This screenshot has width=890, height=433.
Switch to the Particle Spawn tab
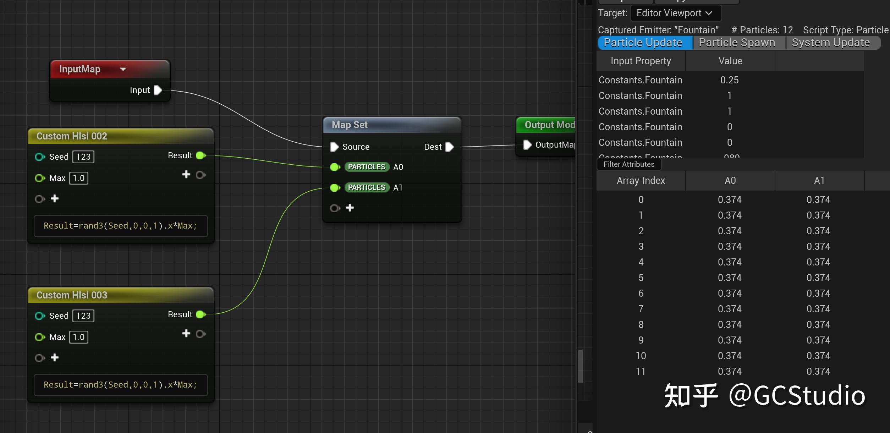(x=737, y=43)
